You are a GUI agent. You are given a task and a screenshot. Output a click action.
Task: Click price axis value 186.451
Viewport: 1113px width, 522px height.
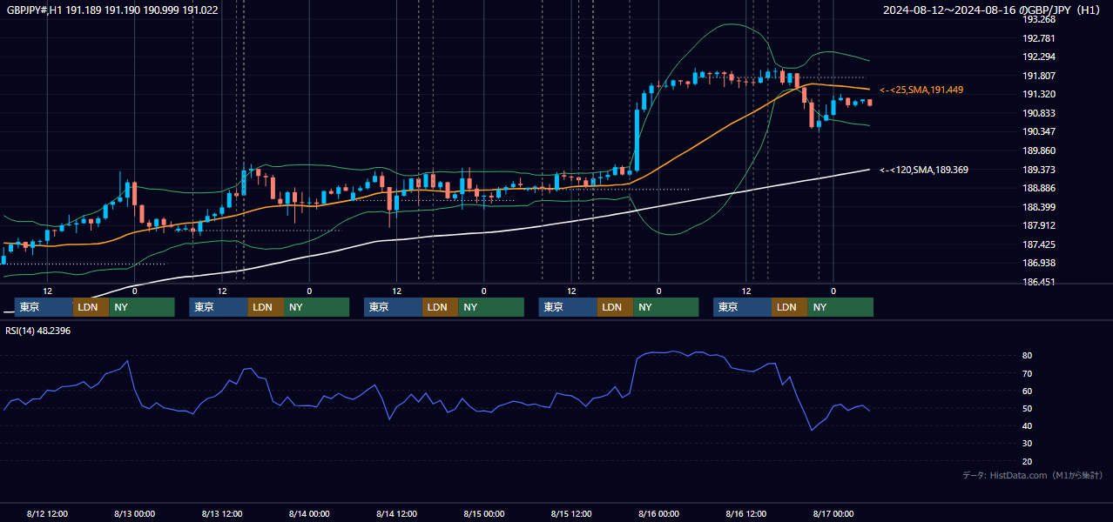coord(1038,282)
